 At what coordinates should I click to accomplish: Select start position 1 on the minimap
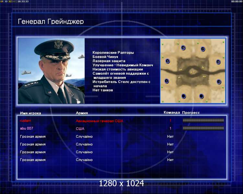click(167, 81)
